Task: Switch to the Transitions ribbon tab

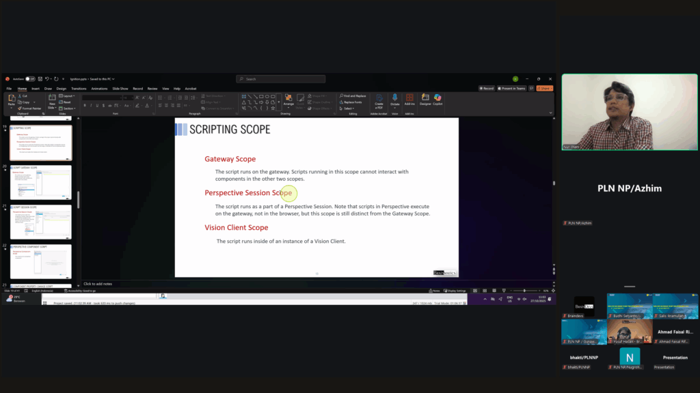Action: click(79, 89)
